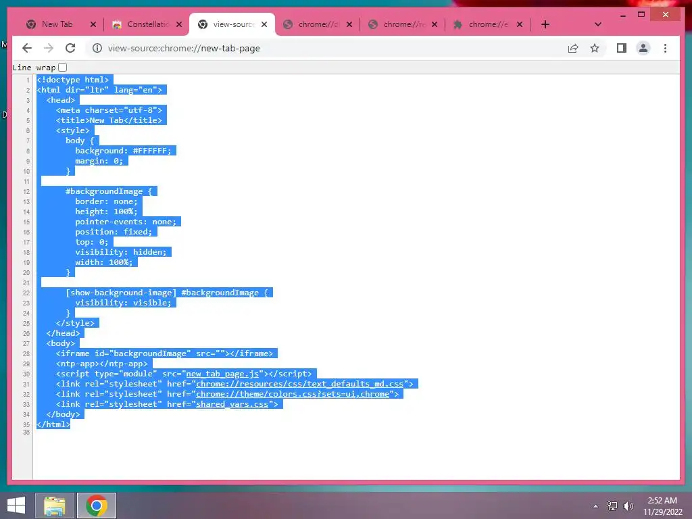The height and width of the screenshot is (519, 692).
Task: Click the 'visibility: visible;' line
Action: coord(123,303)
